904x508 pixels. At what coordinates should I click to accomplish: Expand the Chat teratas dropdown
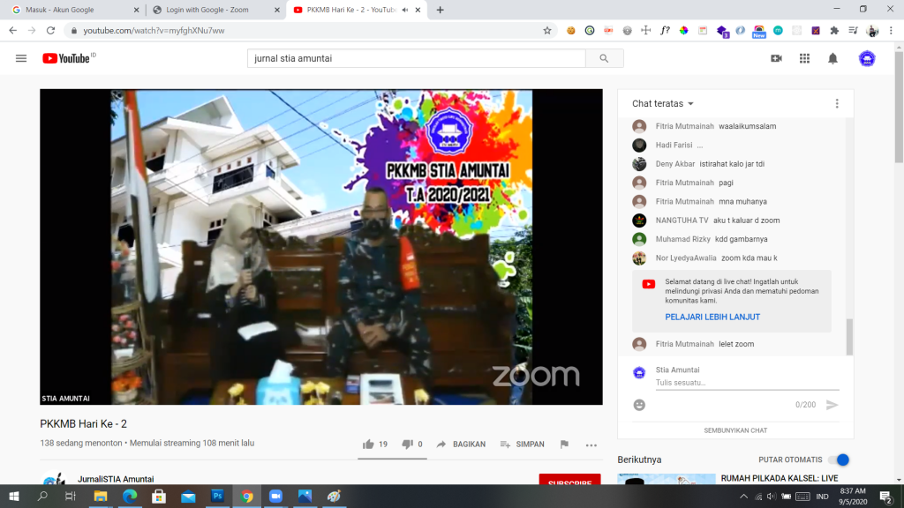pyautogui.click(x=663, y=104)
